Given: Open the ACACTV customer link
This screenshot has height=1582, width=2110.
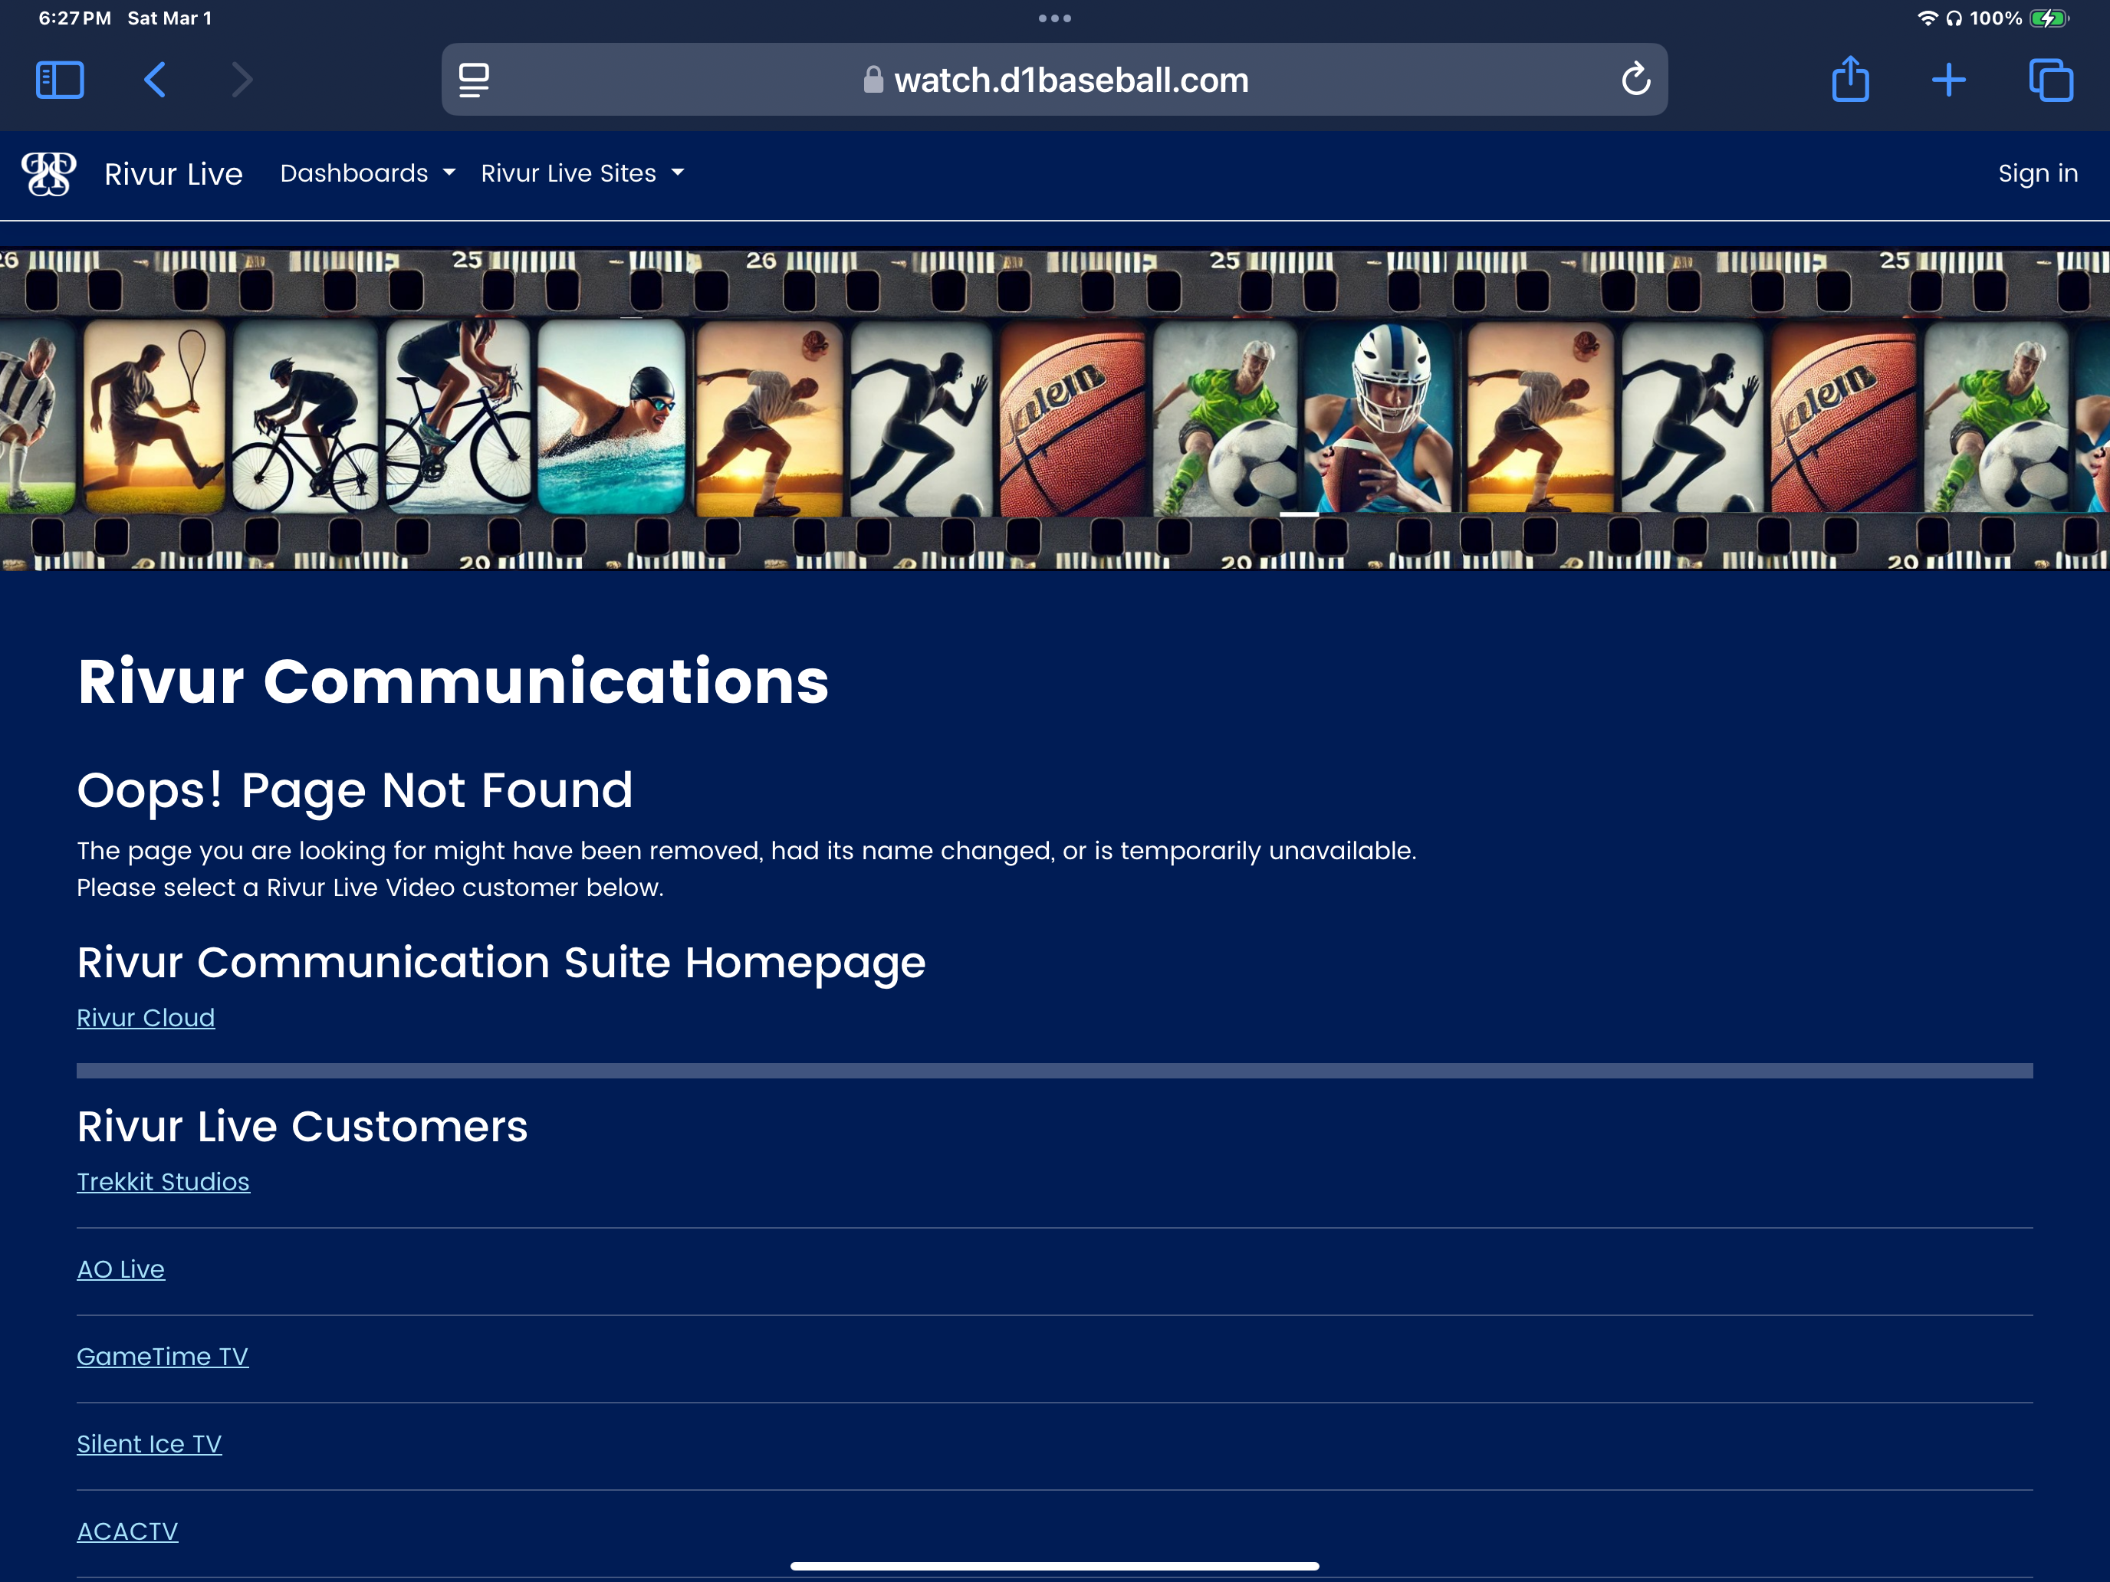Looking at the screenshot, I should tap(127, 1531).
